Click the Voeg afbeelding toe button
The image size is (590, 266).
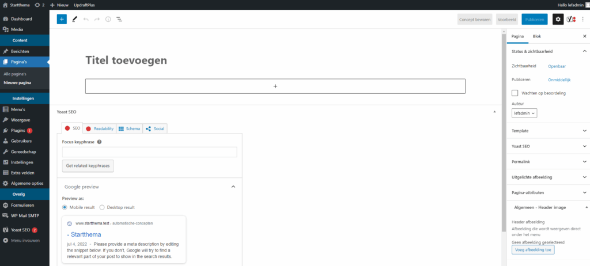[x=533, y=250]
